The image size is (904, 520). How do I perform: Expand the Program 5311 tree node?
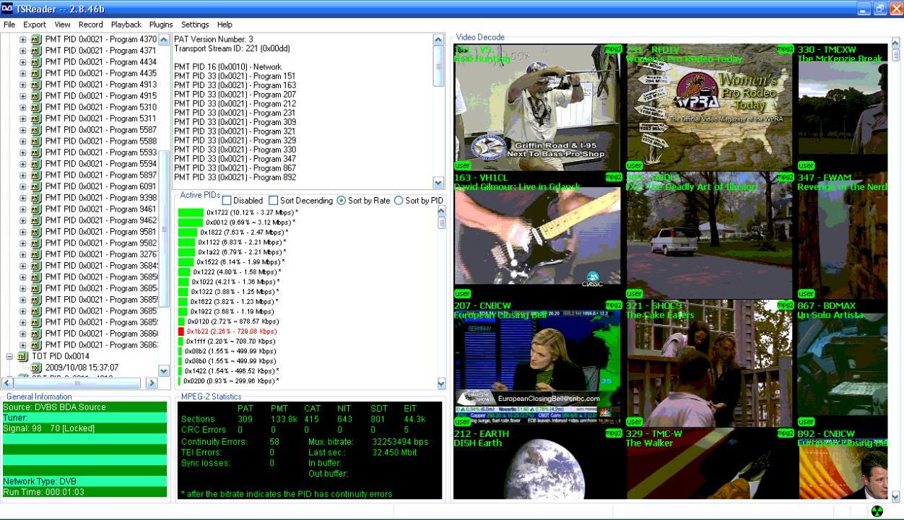pyautogui.click(x=22, y=118)
